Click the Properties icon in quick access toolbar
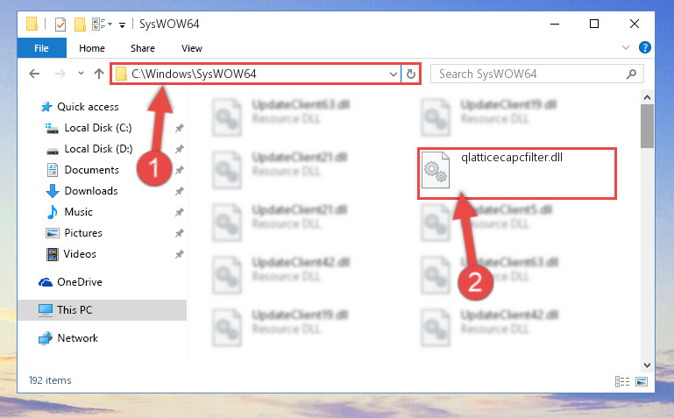674x418 pixels. [60, 25]
